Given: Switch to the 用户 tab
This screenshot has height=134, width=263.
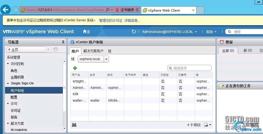Looking at the screenshot, I should coord(75,51).
